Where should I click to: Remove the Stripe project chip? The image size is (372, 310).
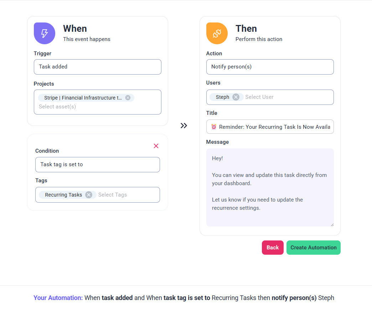click(128, 98)
